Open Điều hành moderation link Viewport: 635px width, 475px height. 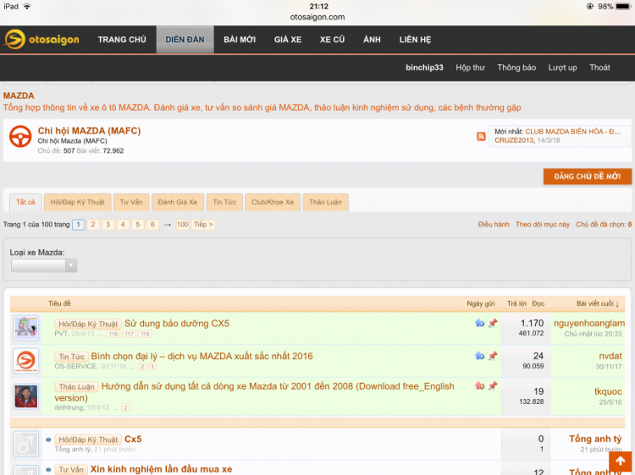[x=494, y=224]
